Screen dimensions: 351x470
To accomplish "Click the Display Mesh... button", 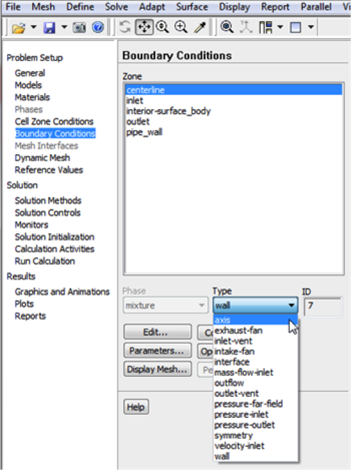I will [157, 369].
